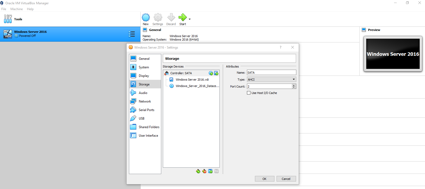Cancel the settings dialog
Screen dimensions: 425x189
point(286,179)
